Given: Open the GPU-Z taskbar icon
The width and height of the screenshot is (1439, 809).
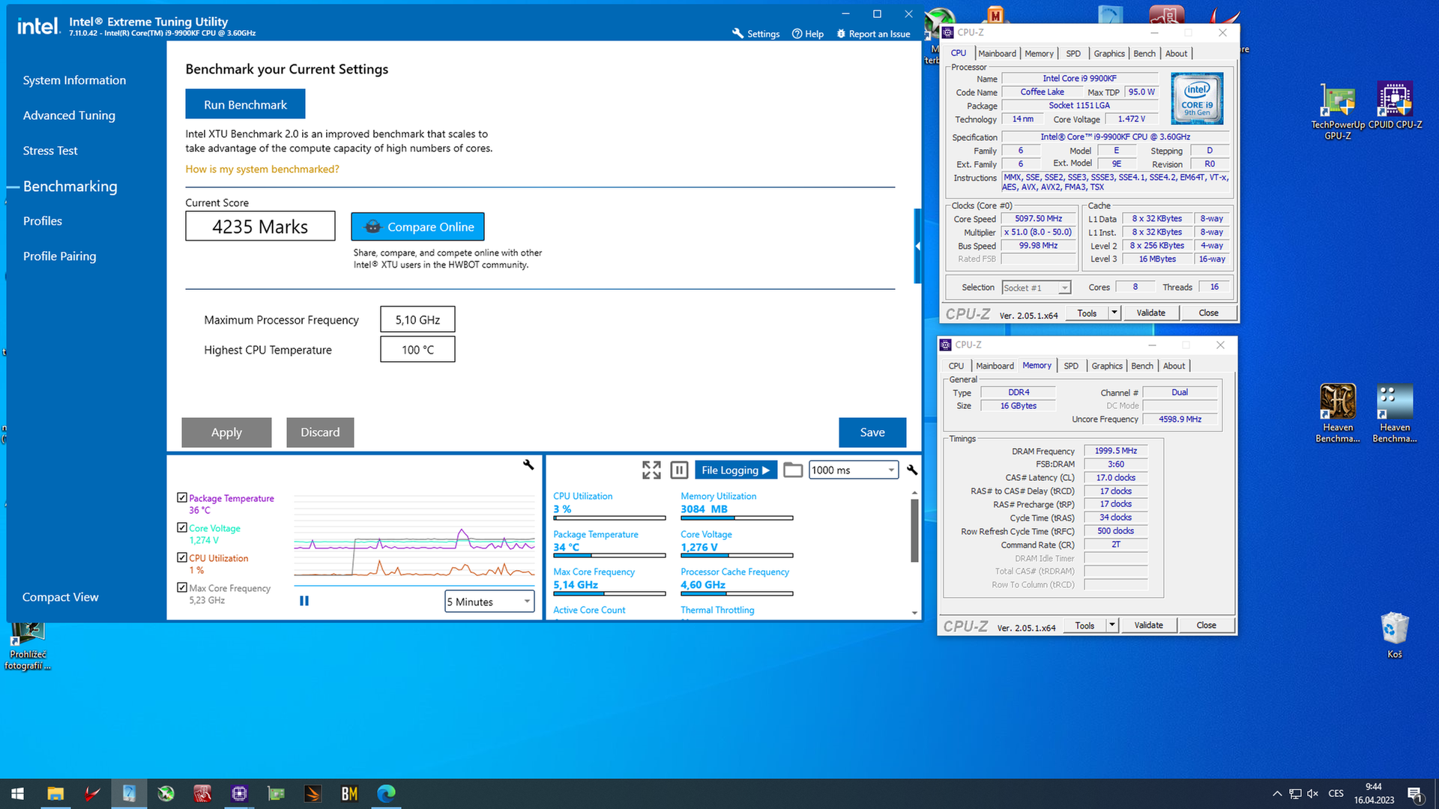Looking at the screenshot, I should pyautogui.click(x=276, y=793).
